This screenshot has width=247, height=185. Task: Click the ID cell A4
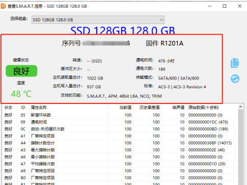pyautogui.click(x=23, y=143)
